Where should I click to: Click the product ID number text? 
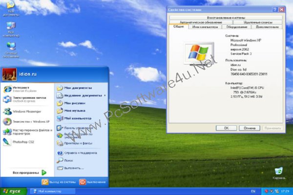pyautogui.click(x=249, y=74)
